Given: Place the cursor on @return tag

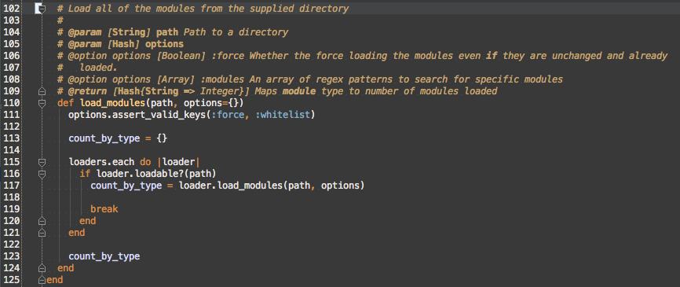Looking at the screenshot, I should [79, 91].
